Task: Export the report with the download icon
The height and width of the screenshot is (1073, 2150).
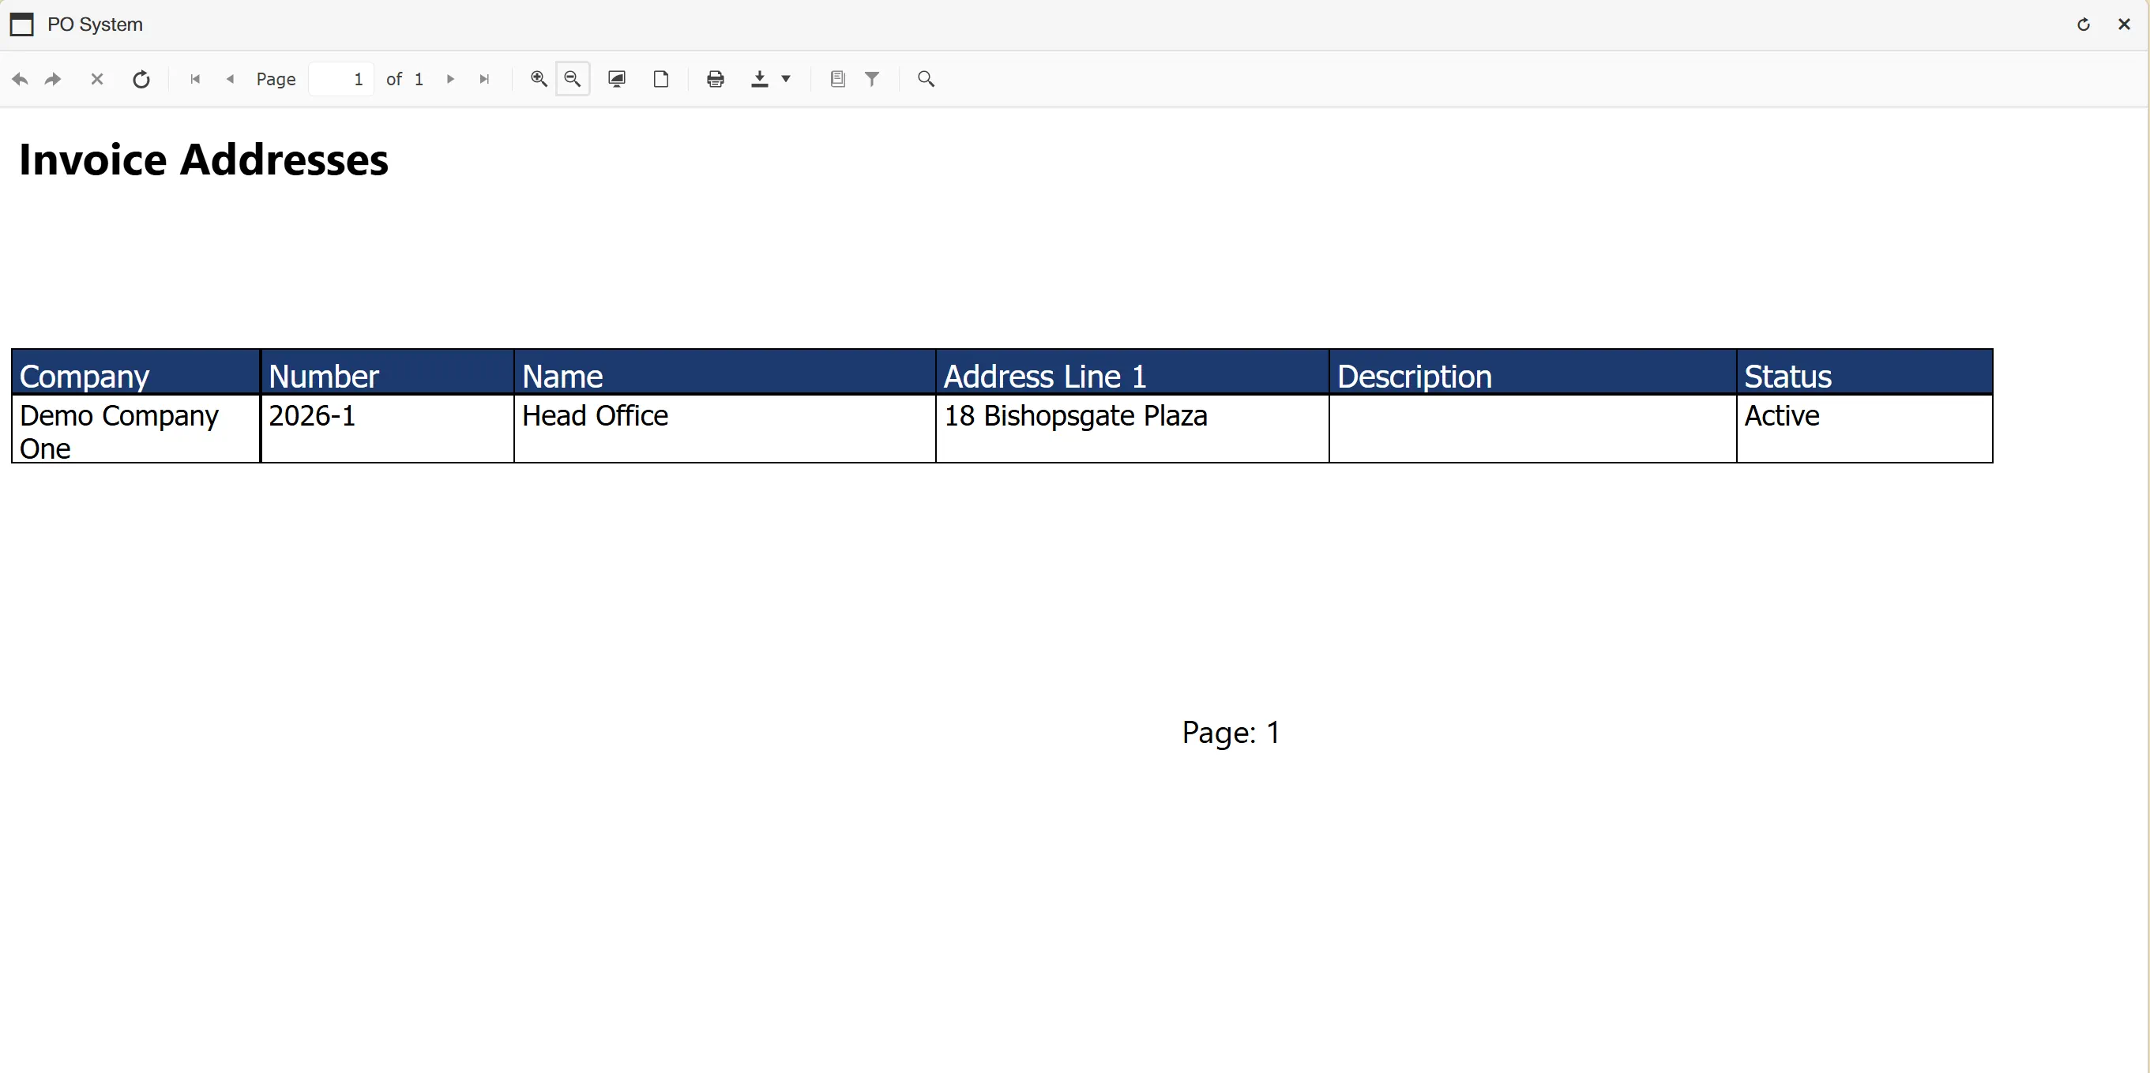Action: [760, 78]
